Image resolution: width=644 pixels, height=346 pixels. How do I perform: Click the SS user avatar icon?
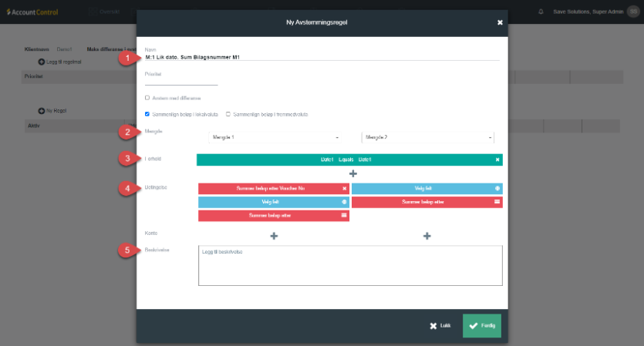click(632, 12)
